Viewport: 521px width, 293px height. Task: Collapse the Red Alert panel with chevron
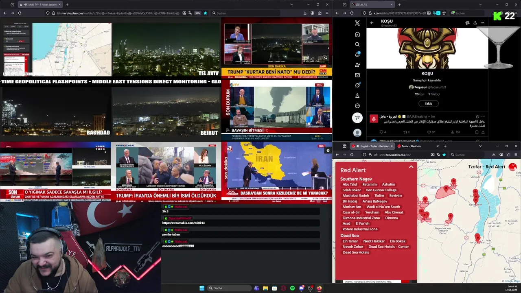(x=411, y=167)
